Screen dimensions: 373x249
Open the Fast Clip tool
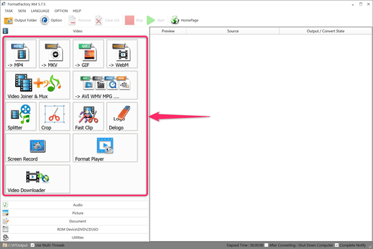point(88,116)
